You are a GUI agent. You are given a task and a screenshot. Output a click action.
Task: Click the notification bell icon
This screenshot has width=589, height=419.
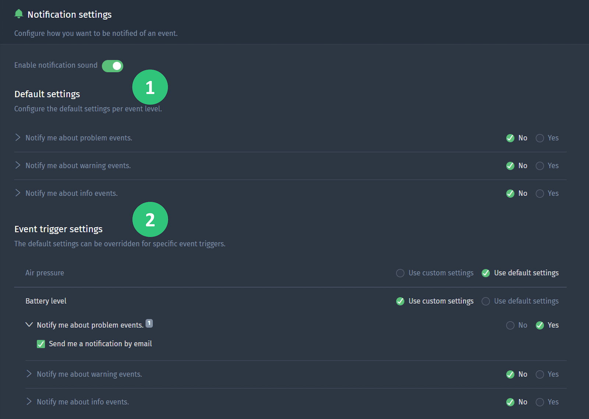19,13
